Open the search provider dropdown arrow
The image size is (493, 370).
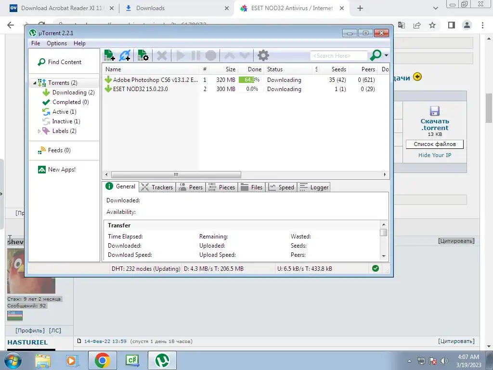pos(386,55)
